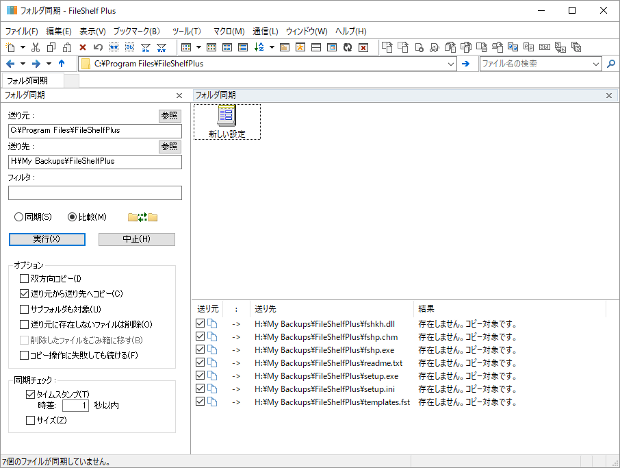The image size is (620, 468).
Task: Click the フィルタ input field
Action: pyautogui.click(x=95, y=193)
